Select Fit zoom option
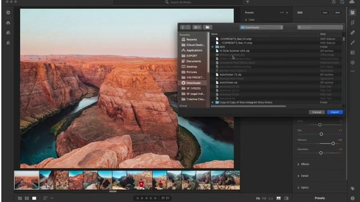360x202 pixels. point(258,198)
